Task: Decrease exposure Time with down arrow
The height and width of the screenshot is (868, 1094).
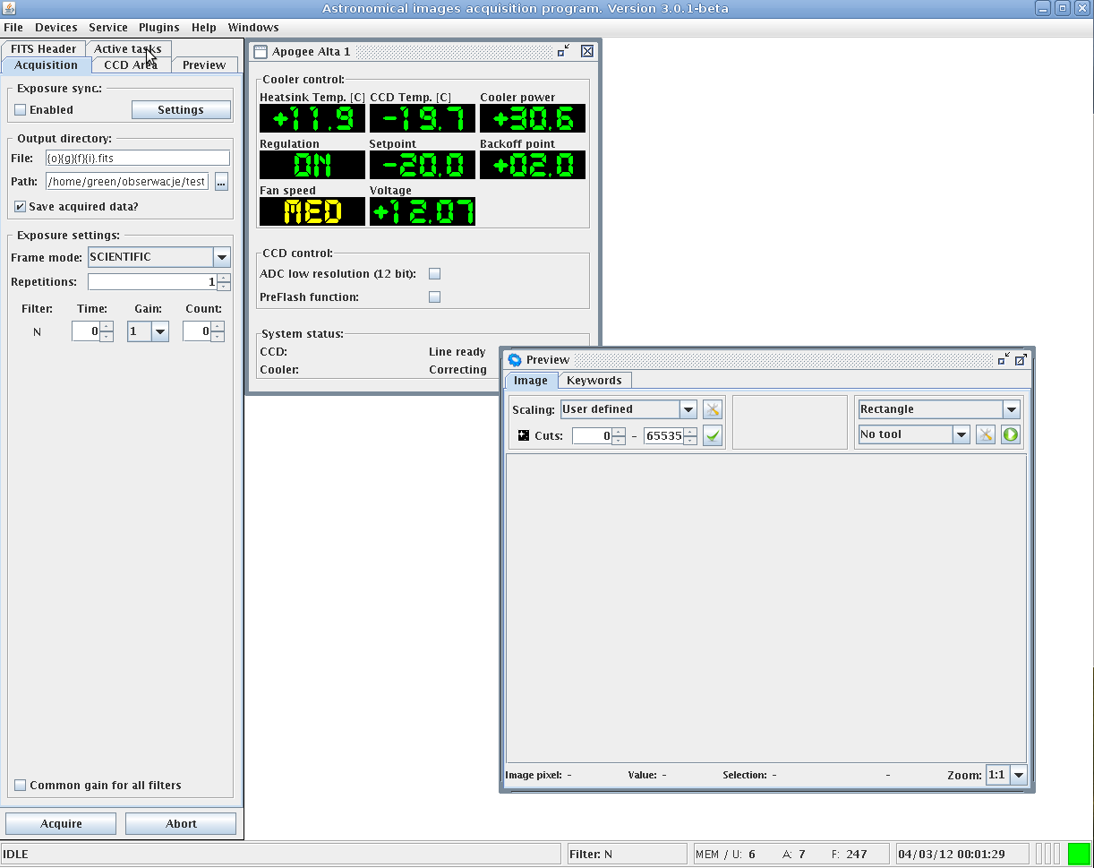Action: click(107, 336)
